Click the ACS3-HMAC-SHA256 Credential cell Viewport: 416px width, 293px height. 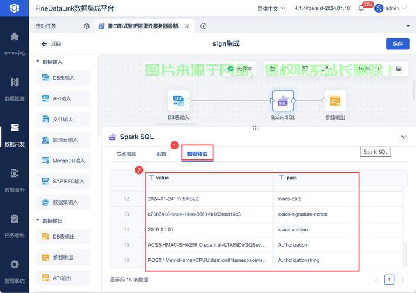coord(207,245)
